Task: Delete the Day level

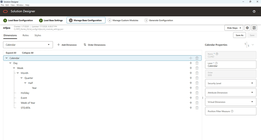Action: tap(197, 63)
